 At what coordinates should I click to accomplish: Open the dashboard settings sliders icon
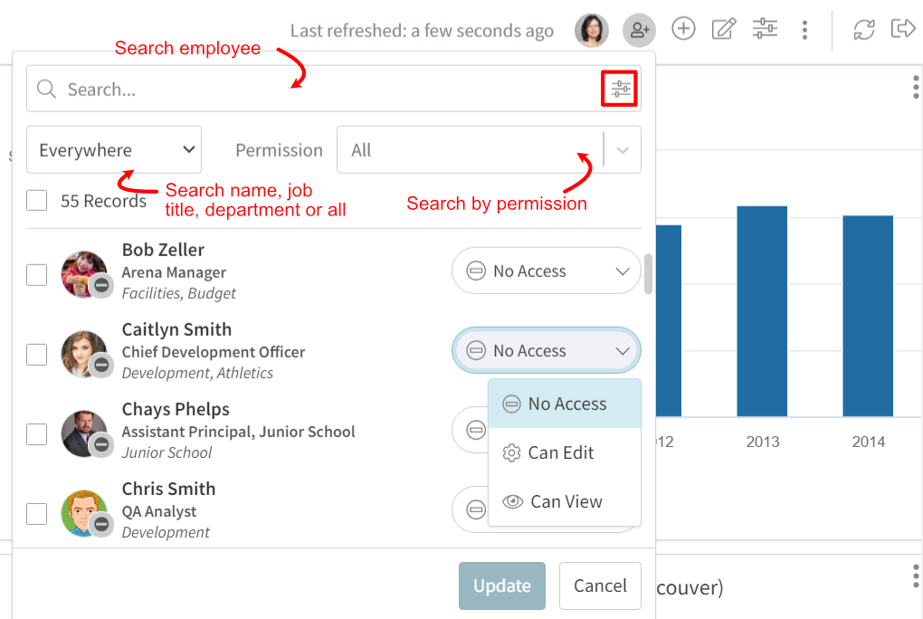[765, 29]
